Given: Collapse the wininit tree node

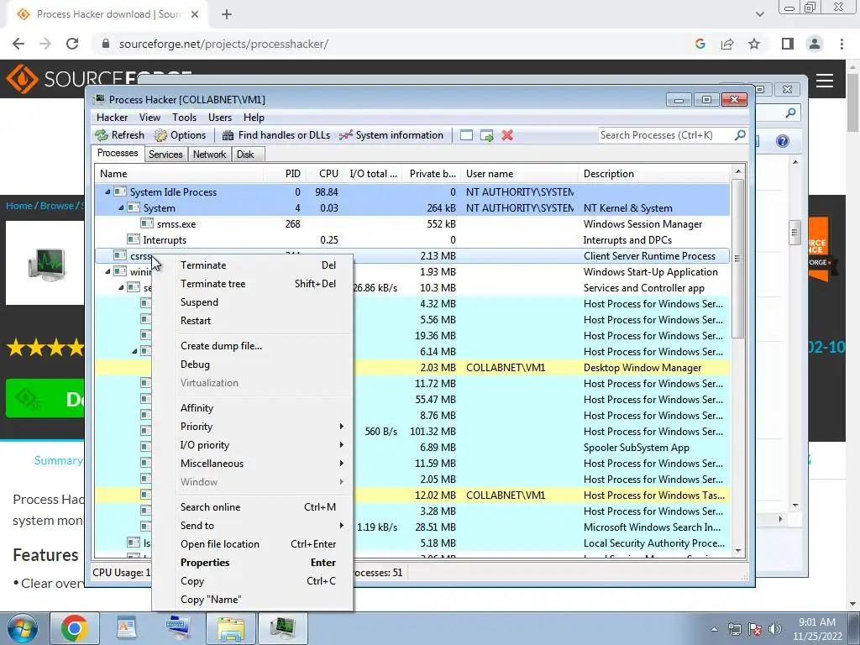Looking at the screenshot, I should pyautogui.click(x=107, y=271).
